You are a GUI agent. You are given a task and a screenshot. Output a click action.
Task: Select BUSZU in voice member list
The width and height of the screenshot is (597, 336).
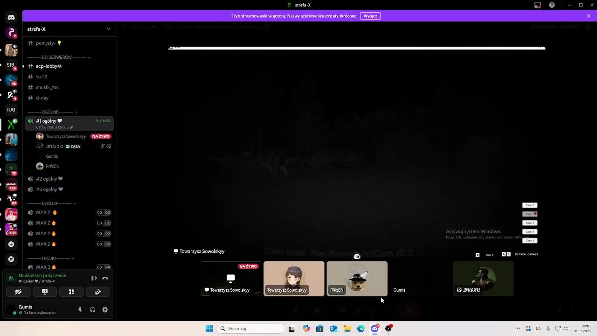click(74, 146)
